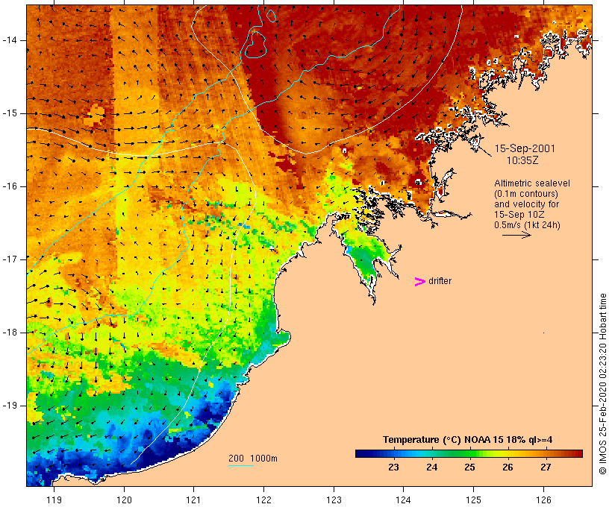Click the '-16' latitude axis label
Image resolution: width=612 pixels, height=507 pixels.
[x=10, y=186]
